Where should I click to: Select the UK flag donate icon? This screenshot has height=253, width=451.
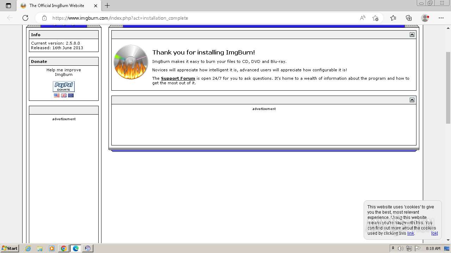coord(64,95)
